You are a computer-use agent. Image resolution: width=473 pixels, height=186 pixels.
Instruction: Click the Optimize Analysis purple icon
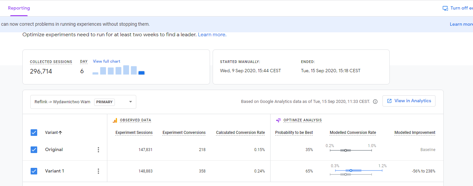[x=278, y=120]
